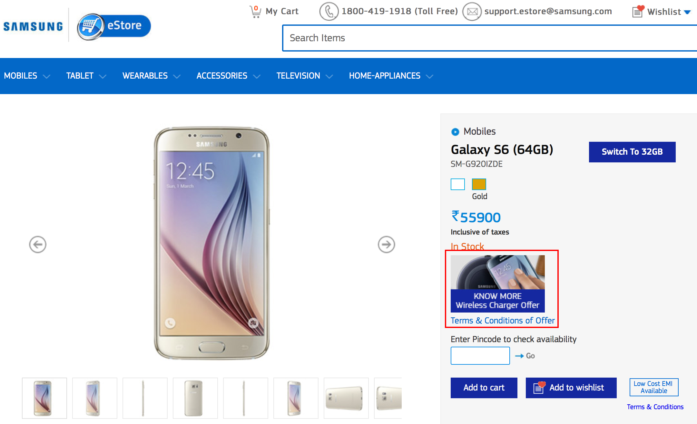
Task: Open the Television menu
Action: coord(304,76)
